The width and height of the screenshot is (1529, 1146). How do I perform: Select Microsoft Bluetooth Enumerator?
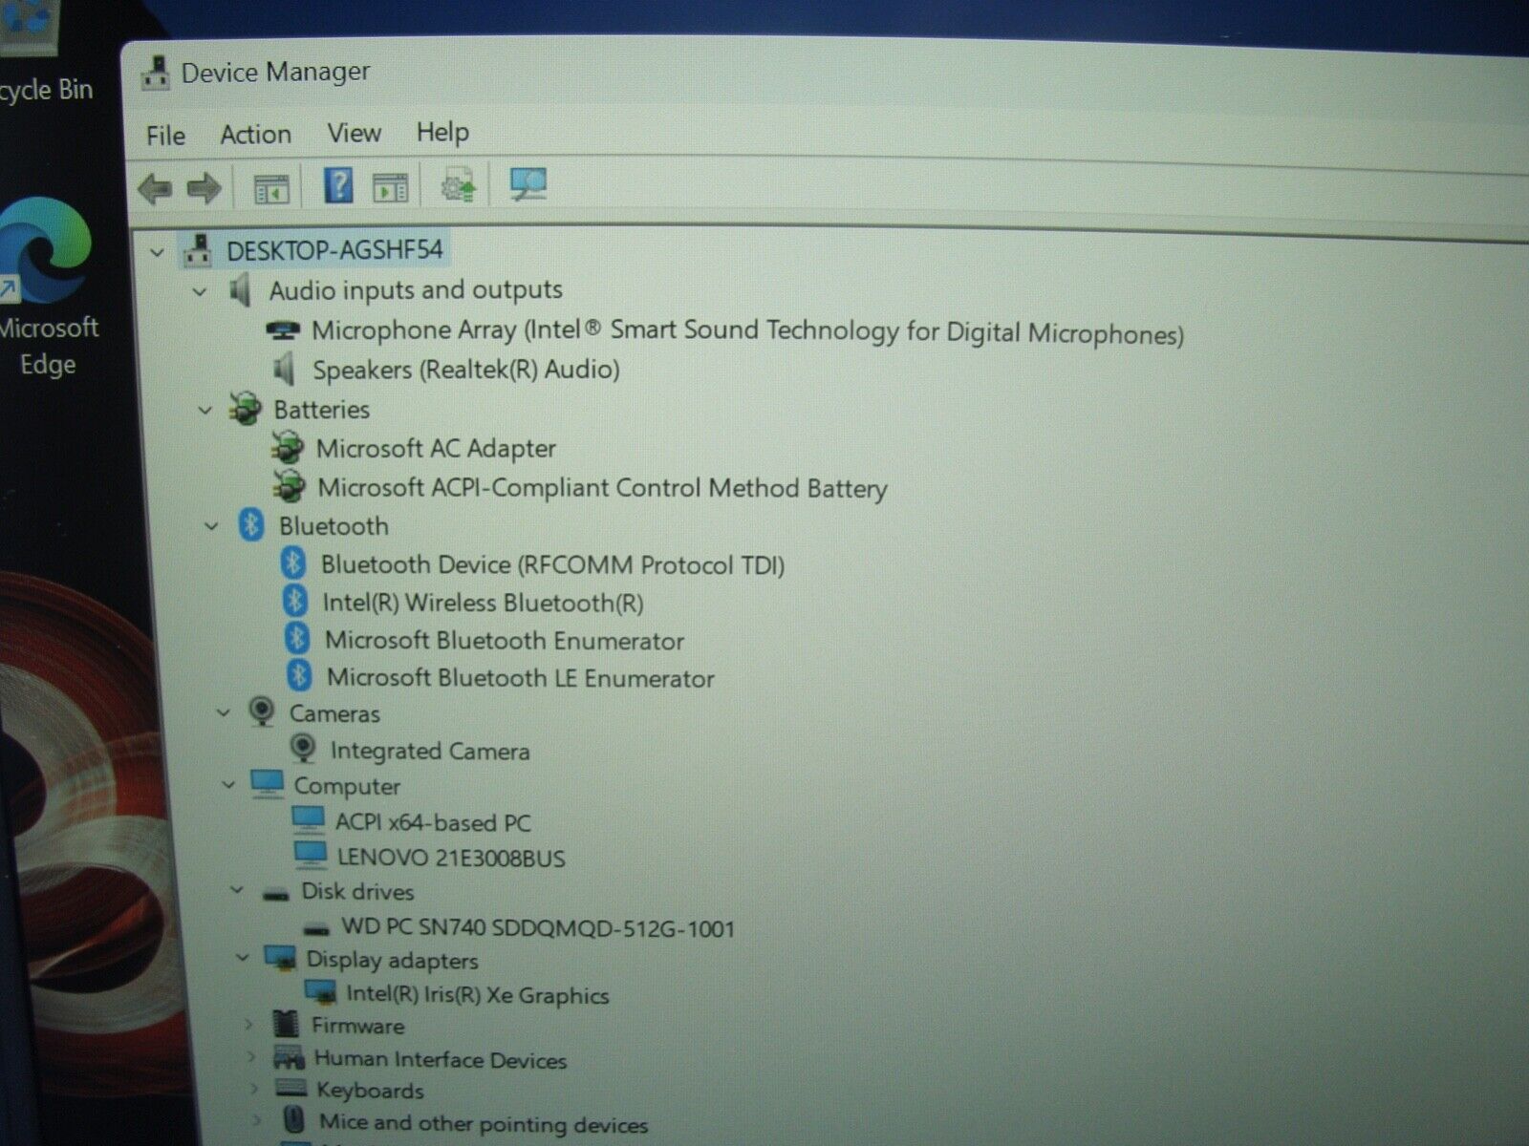(x=505, y=640)
